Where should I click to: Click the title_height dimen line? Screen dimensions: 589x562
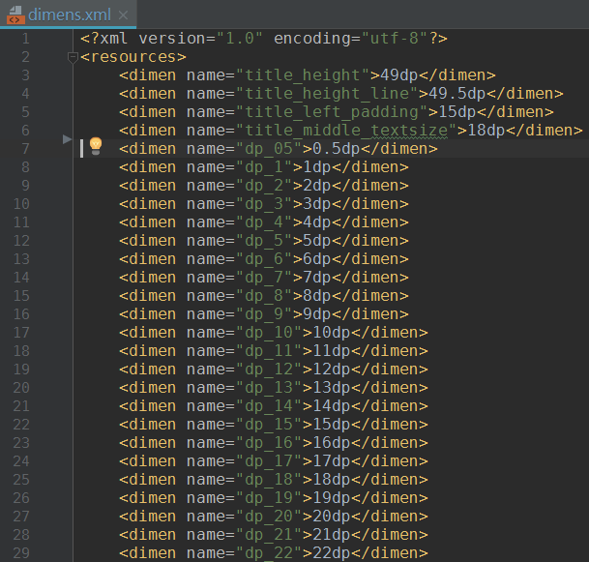[x=308, y=75]
